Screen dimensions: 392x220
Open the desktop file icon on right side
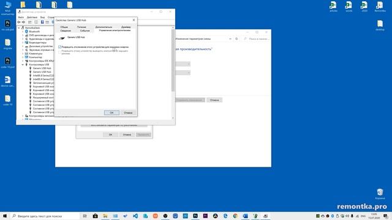point(380,26)
